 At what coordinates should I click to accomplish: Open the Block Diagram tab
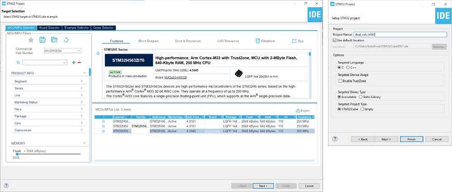pos(148,41)
